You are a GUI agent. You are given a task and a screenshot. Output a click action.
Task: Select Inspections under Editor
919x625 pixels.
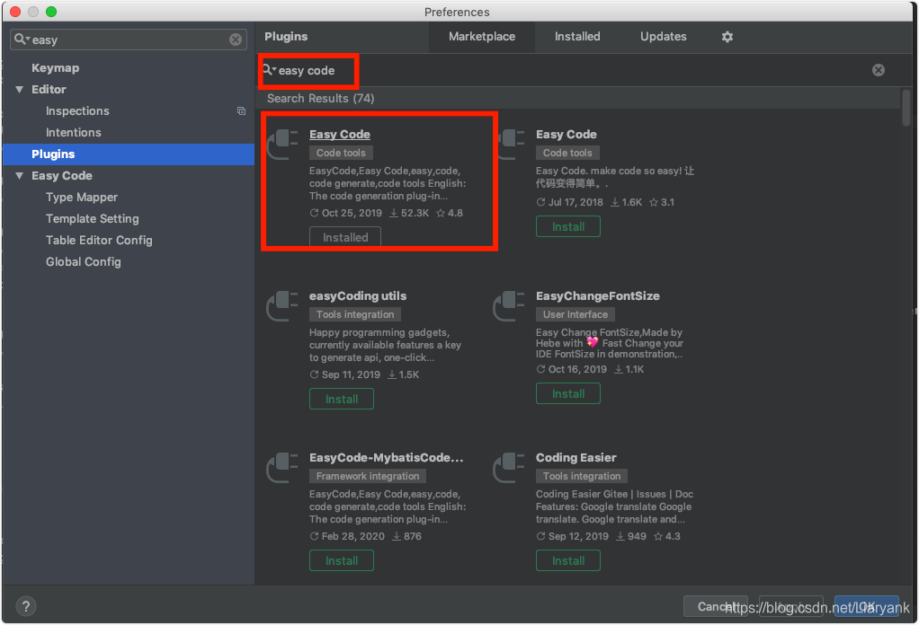[x=77, y=111]
